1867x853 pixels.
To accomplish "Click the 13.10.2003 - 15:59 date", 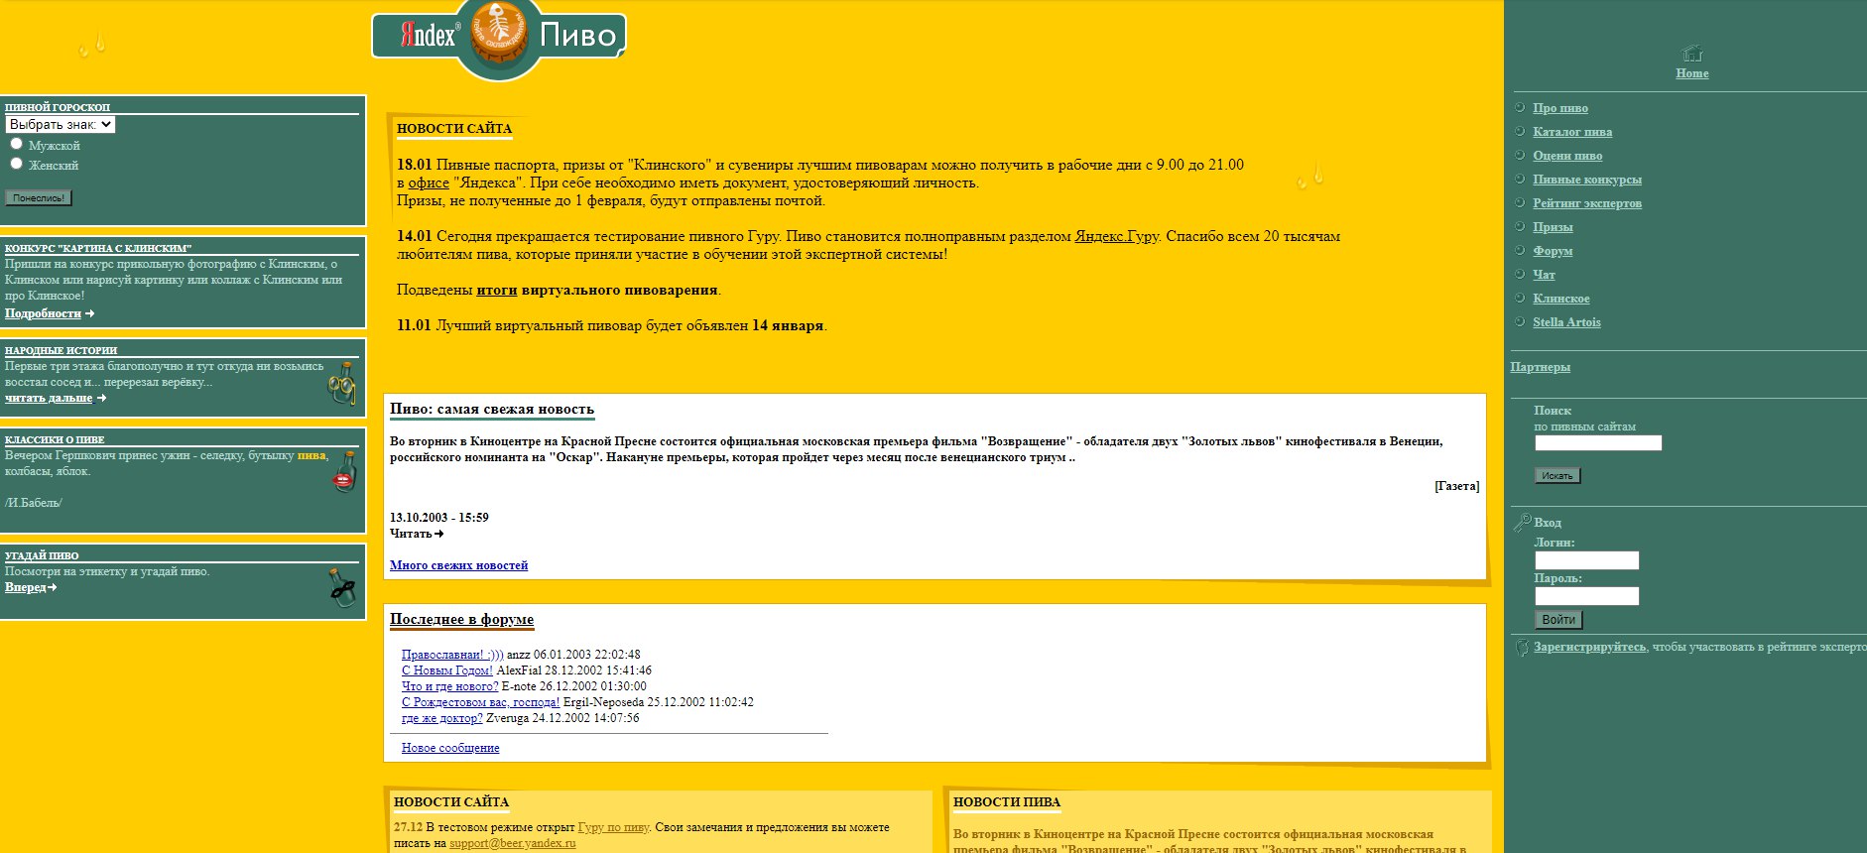I will pos(439,518).
